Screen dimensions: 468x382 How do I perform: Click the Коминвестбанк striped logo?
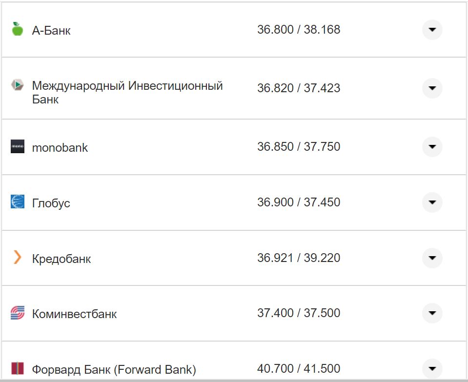click(16, 314)
